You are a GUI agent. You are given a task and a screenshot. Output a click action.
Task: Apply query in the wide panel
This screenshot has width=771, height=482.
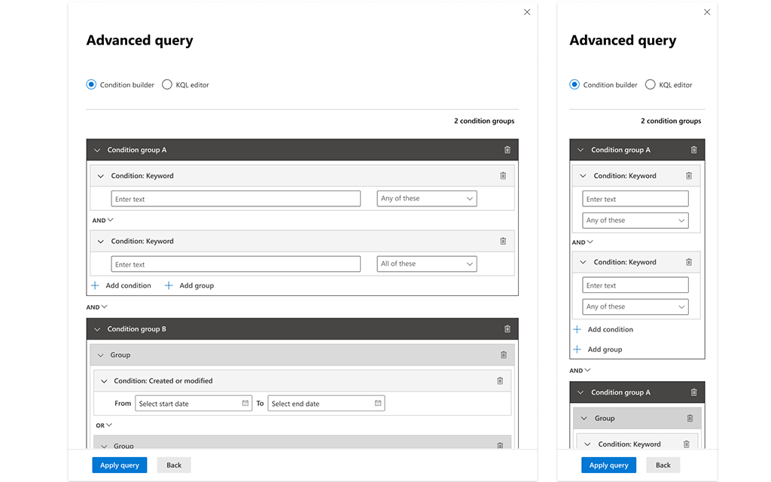pos(120,465)
